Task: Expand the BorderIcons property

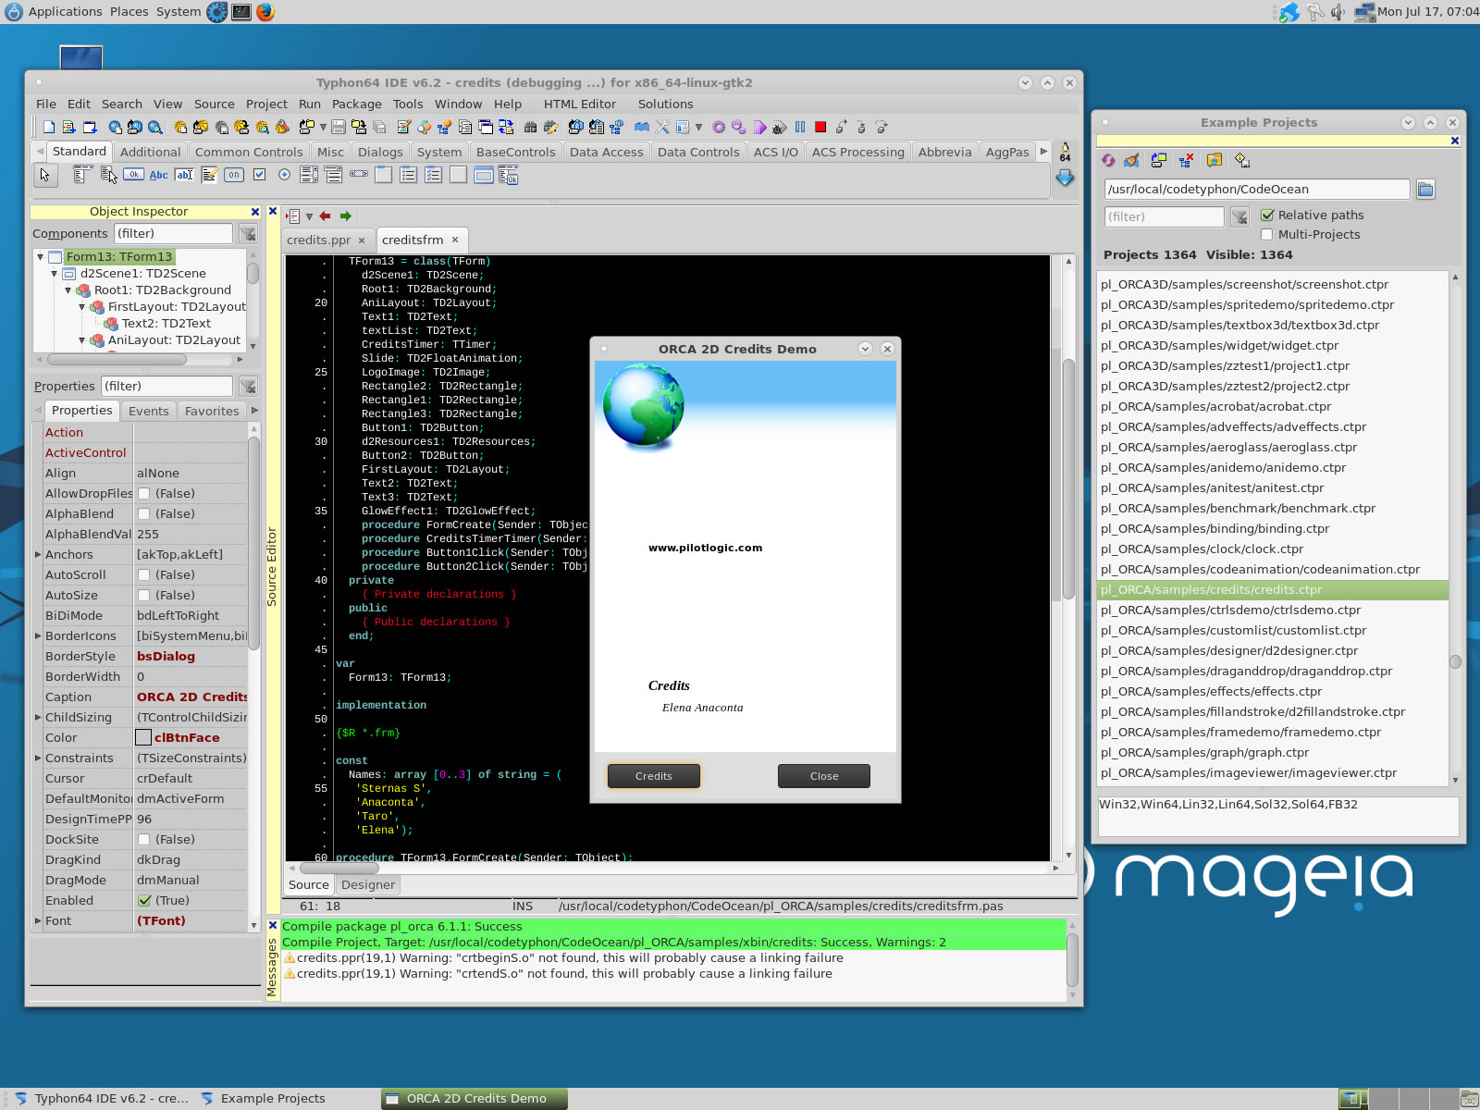Action: pyautogui.click(x=38, y=636)
